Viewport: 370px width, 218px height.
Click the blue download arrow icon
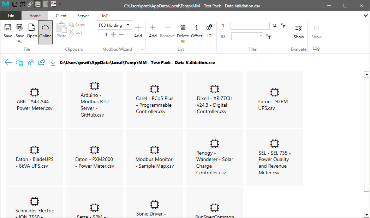tap(53, 62)
